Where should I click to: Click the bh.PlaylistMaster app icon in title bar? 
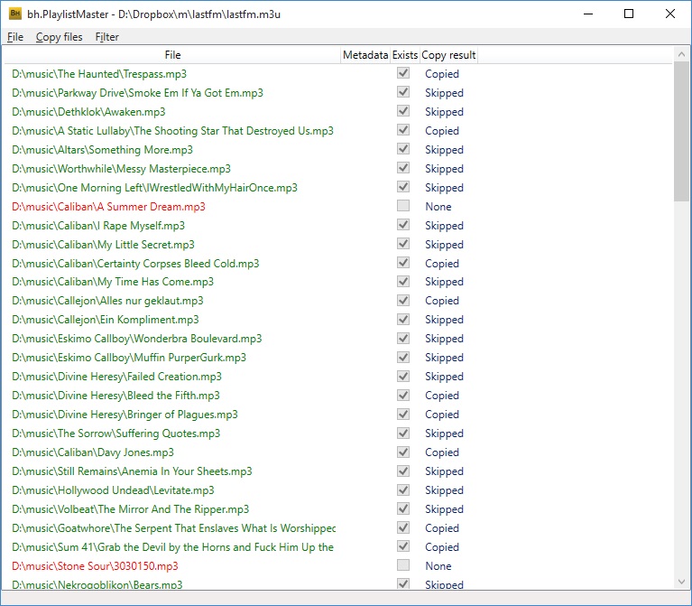pyautogui.click(x=15, y=14)
